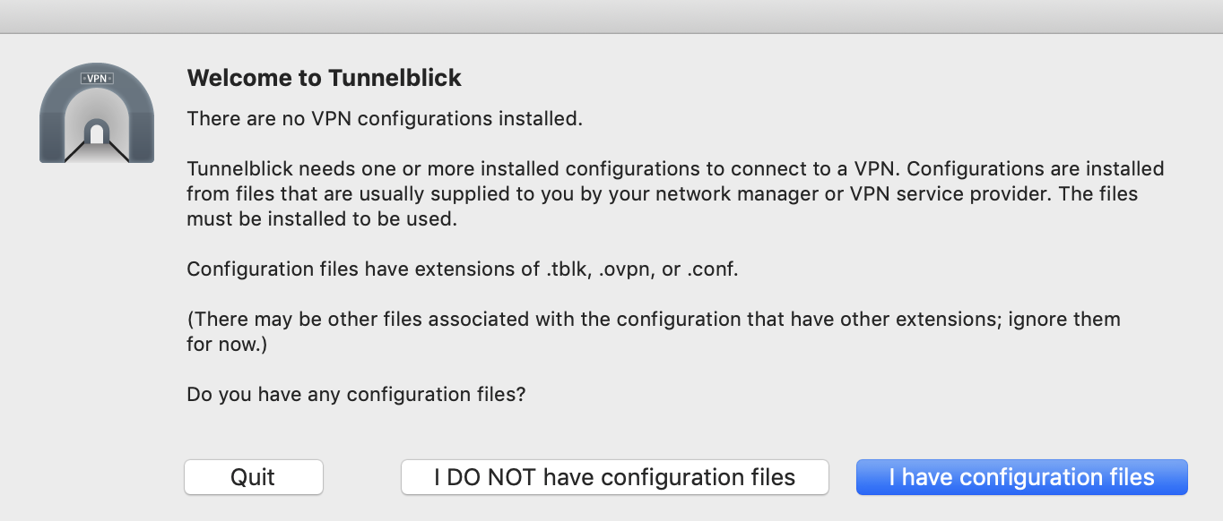The height and width of the screenshot is (521, 1223).
Task: Click "Do you have any configuration files?" question
Action: point(356,394)
